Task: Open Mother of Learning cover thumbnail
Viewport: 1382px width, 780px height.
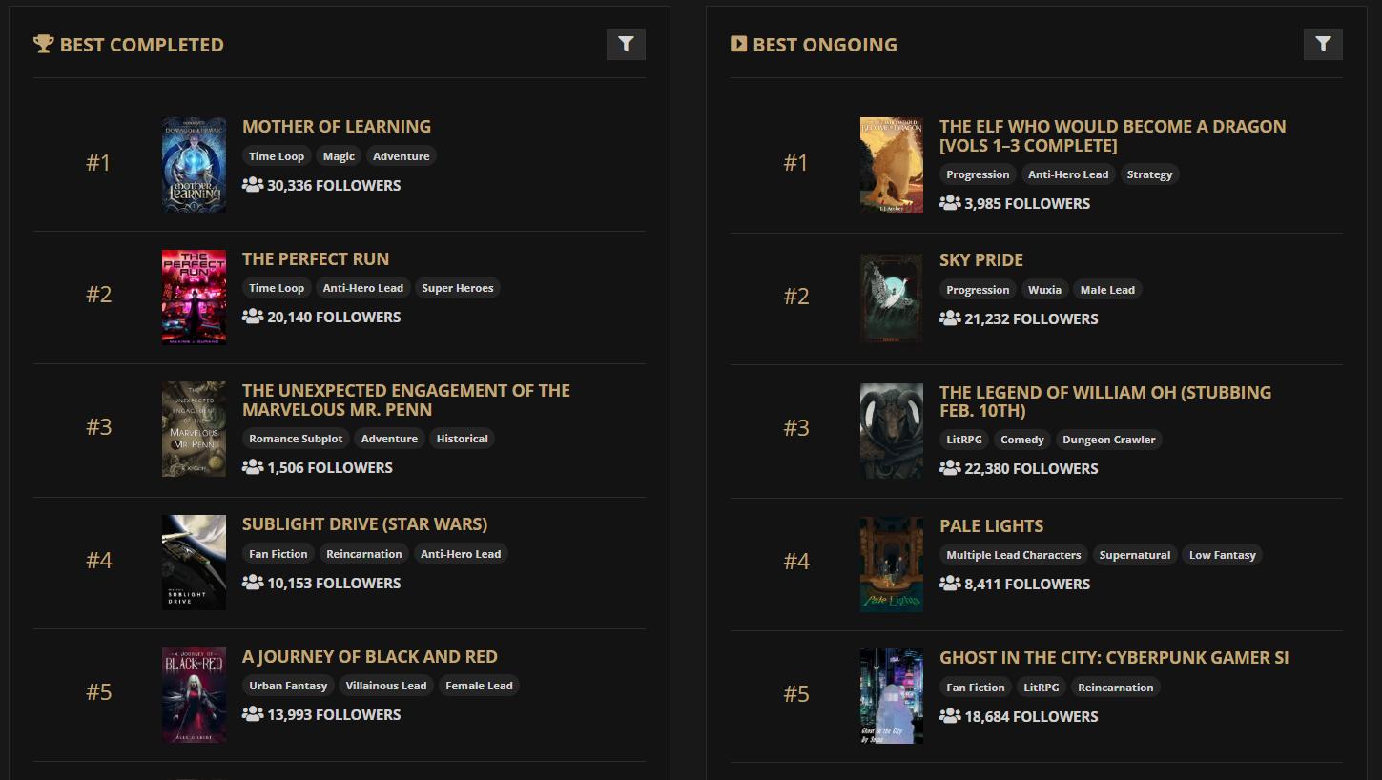Action: [194, 164]
